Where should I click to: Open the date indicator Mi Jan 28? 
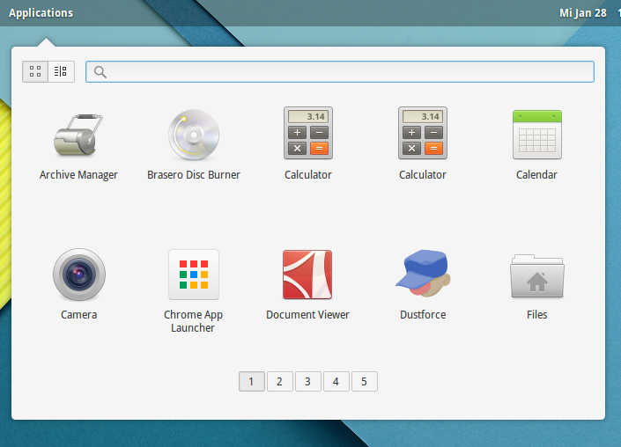[582, 13]
